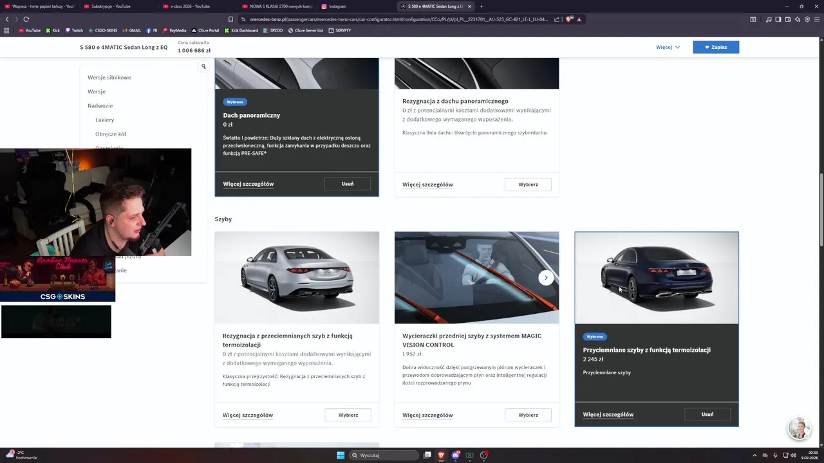
Task: Show hidden system tray icons
Action: [755, 455]
